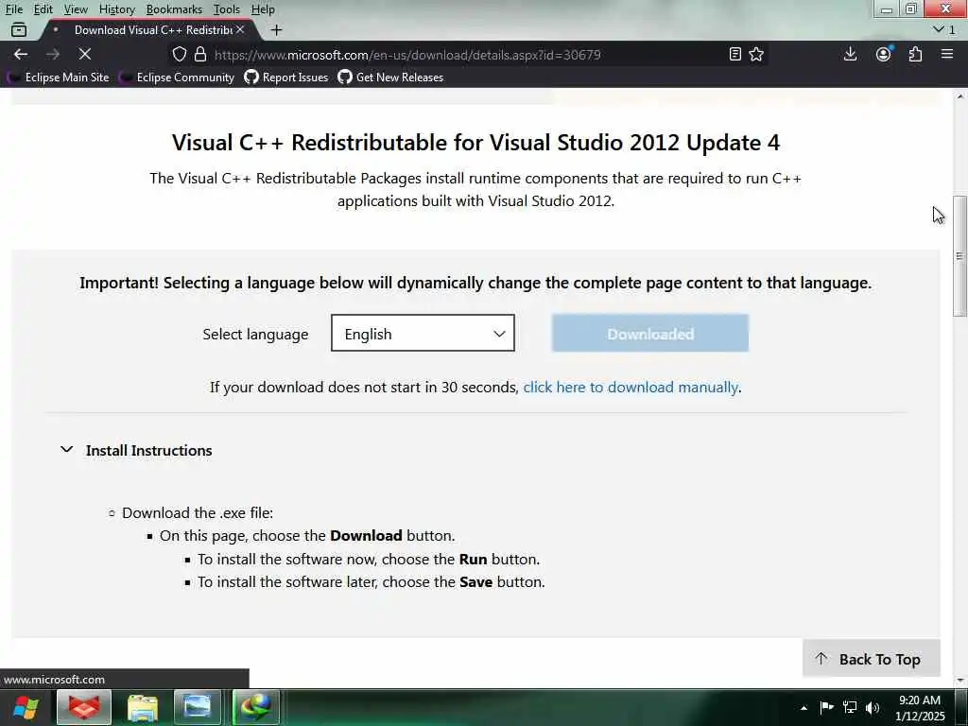Open Windows Explorer folder in taskbar

[x=143, y=707]
